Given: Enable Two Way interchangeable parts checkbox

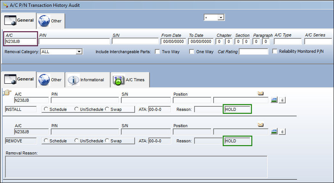Looking at the screenshot, I should click(x=157, y=52).
